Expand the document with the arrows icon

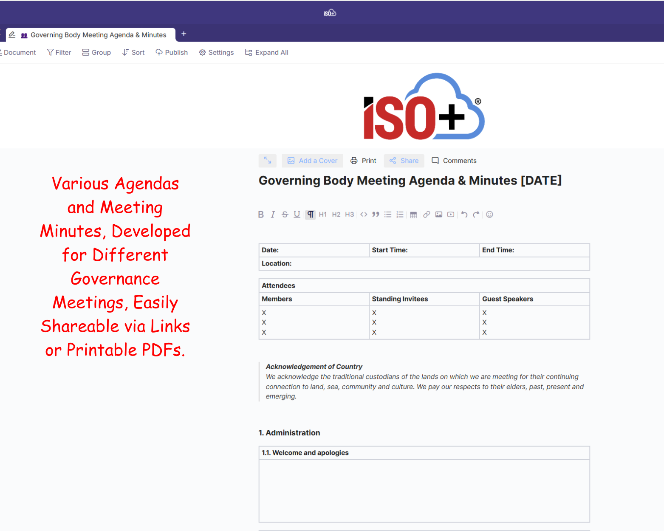click(x=267, y=161)
